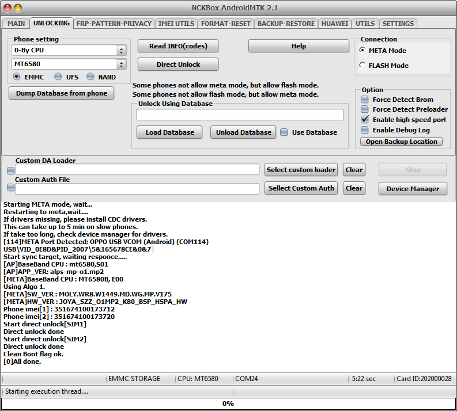The height and width of the screenshot is (411, 457).
Task: Click 'Phone imei[1] : 351674100173712' log line
Action: pos(59,309)
